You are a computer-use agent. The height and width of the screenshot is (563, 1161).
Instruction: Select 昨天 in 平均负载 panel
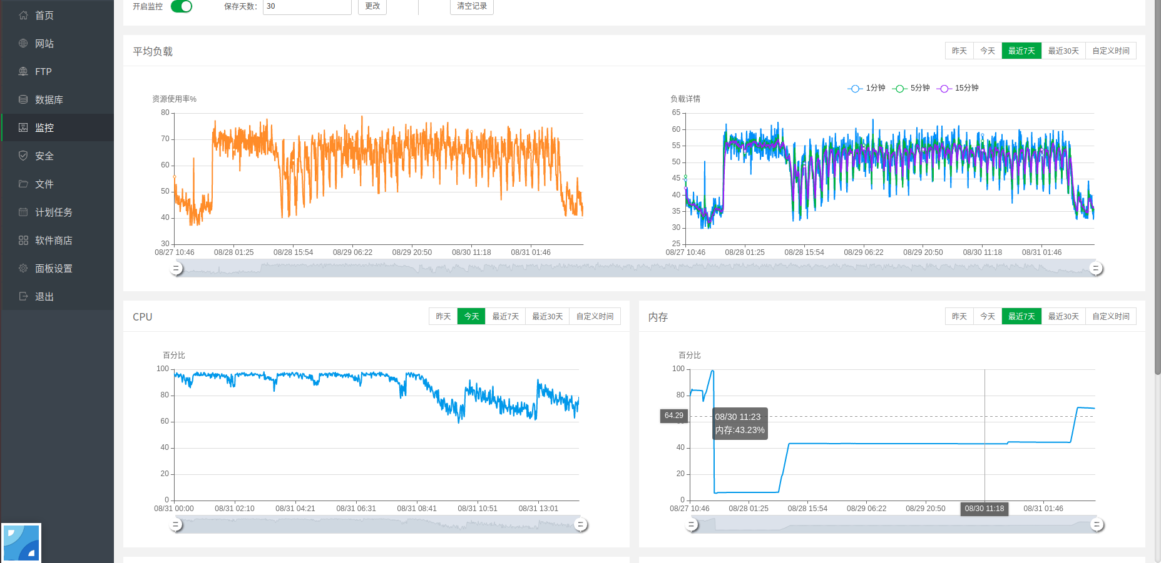[959, 51]
